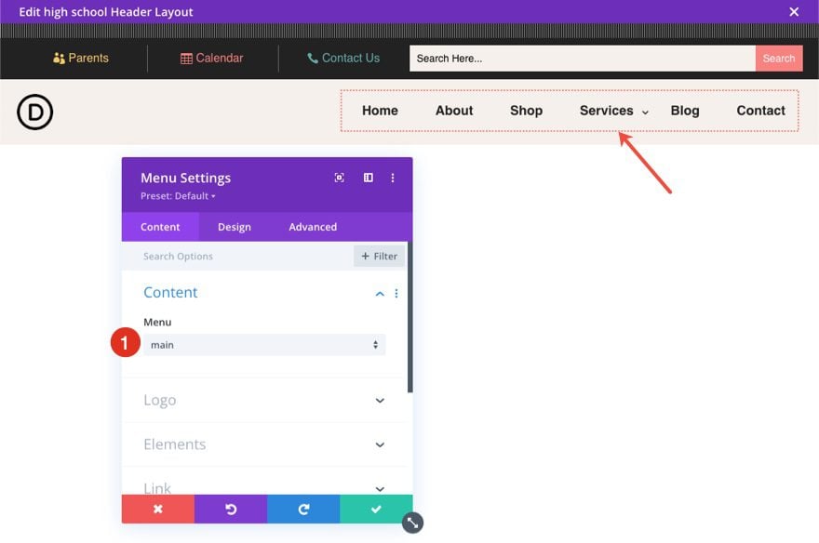Click the Divi logo in header
Image resolution: width=819 pixels, height=543 pixels.
[34, 112]
